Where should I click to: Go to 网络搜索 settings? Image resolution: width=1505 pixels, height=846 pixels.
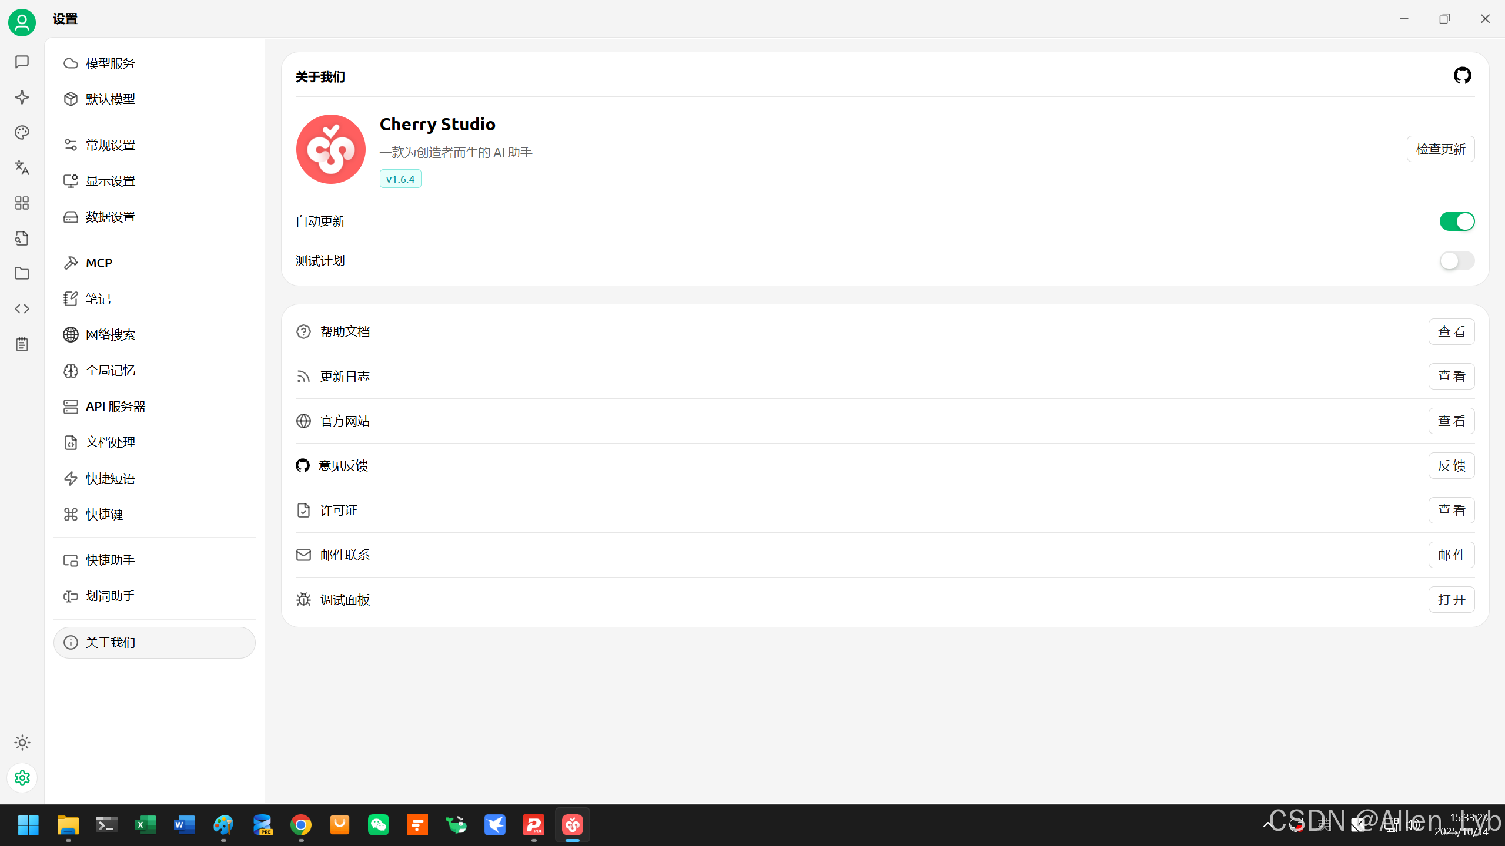(110, 335)
